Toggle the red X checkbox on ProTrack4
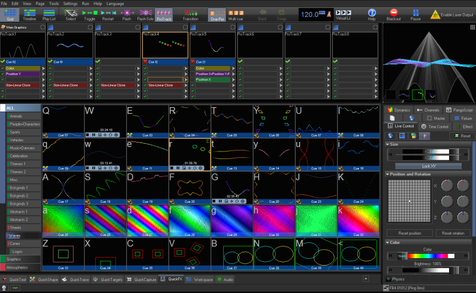The height and width of the screenshot is (293, 476). pos(145,62)
